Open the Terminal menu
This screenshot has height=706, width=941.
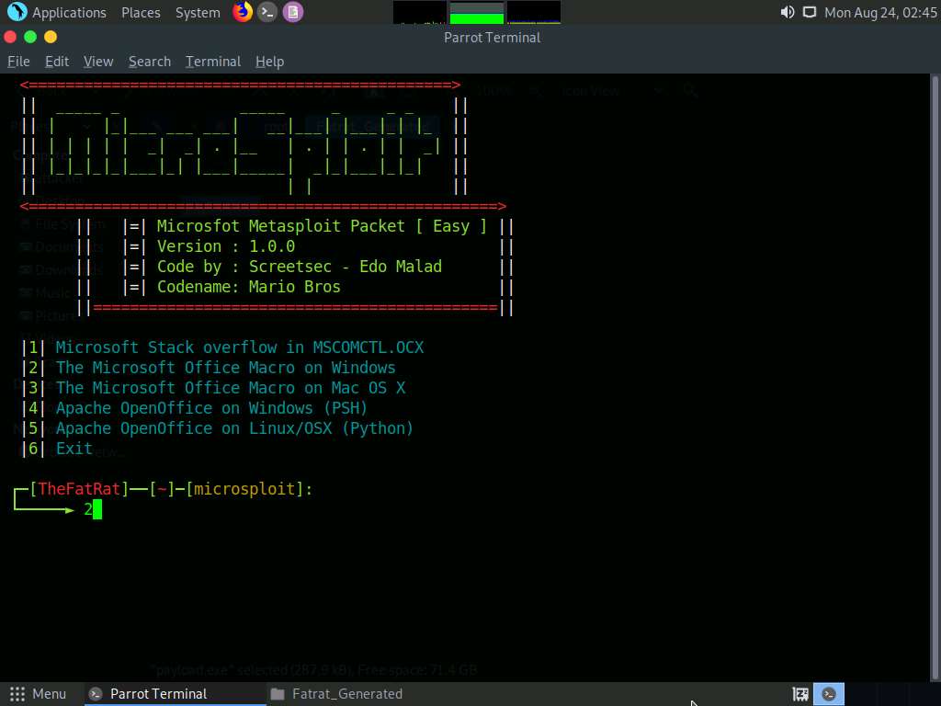pyautogui.click(x=213, y=62)
